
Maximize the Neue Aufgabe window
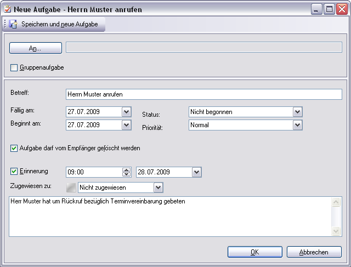pos(329,9)
